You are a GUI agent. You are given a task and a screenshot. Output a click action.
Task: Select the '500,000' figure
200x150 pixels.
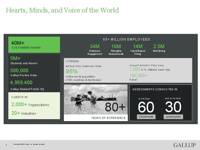pyautogui.click(x=19, y=70)
